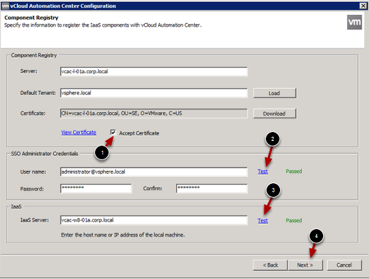Open the View Certificate link
The height and width of the screenshot is (279, 369).
pos(79,133)
